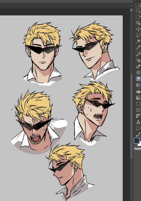Screen dimensions: 141x201
Task: Choose the white sub color swatch
Action: (x=140, y=144)
